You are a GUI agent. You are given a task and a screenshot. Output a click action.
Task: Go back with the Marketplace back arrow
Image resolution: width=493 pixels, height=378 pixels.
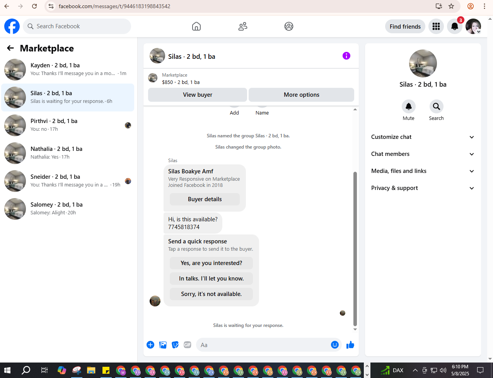pos(10,48)
